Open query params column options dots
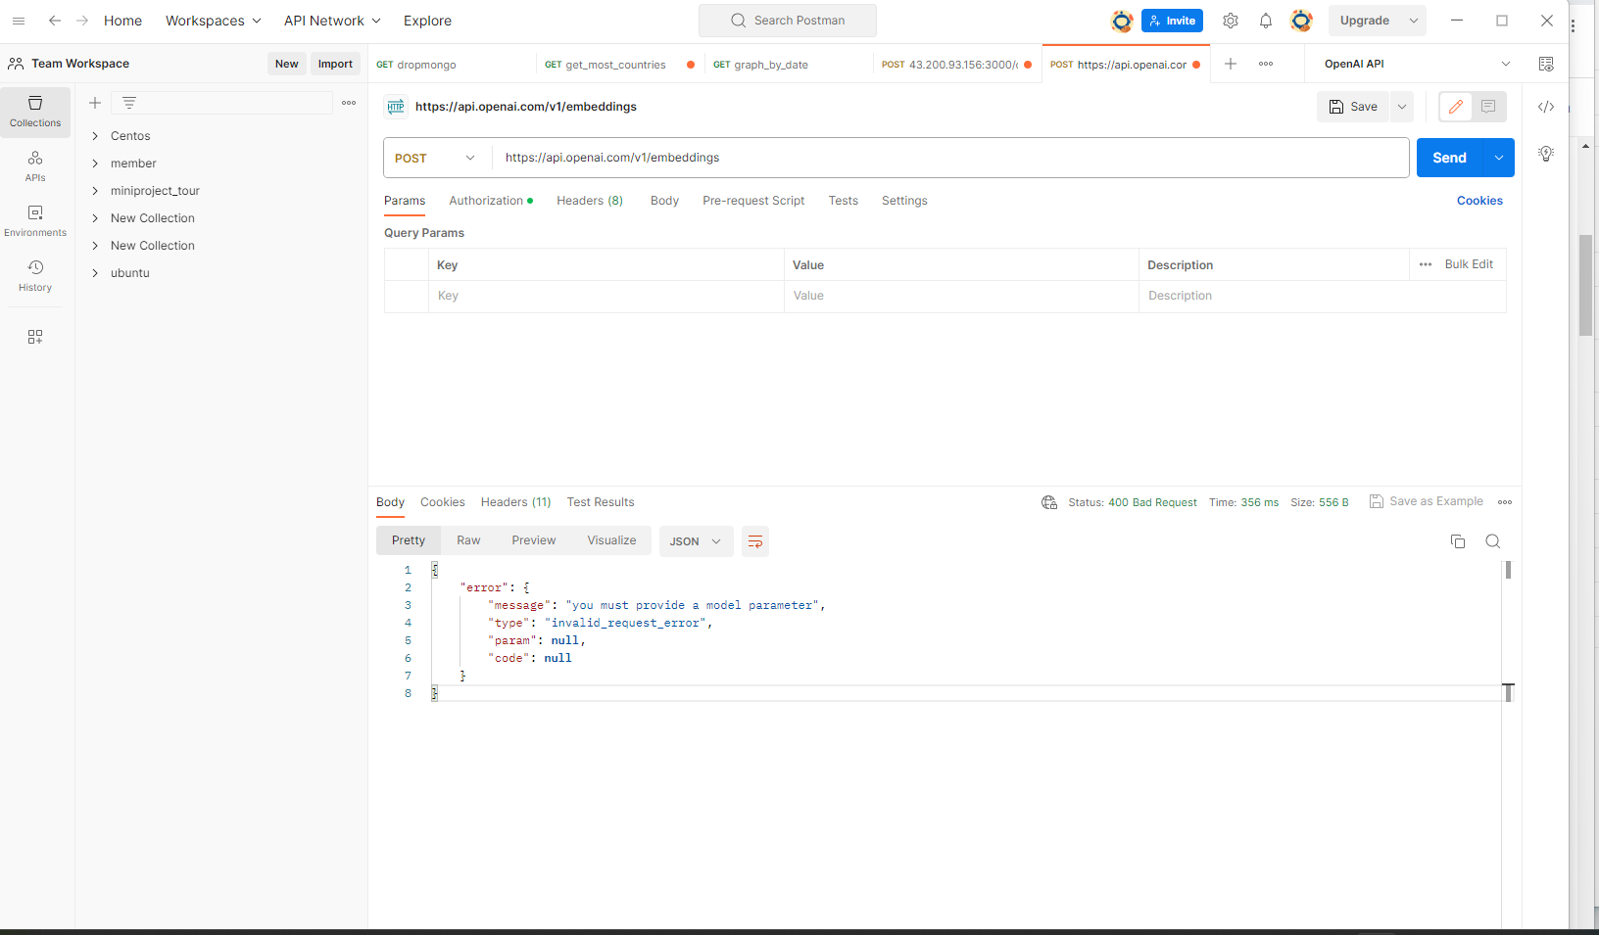Image resolution: width=1599 pixels, height=935 pixels. click(1426, 264)
